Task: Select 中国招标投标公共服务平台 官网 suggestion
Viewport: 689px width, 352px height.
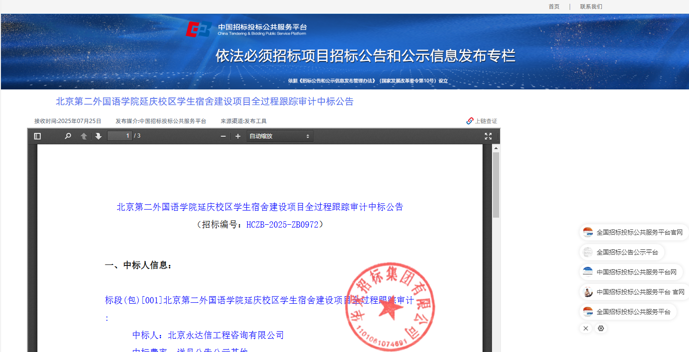Action: point(634,292)
